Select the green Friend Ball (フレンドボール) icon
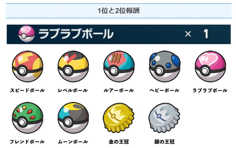Screen dimensions: 236x148 coord(28,118)
